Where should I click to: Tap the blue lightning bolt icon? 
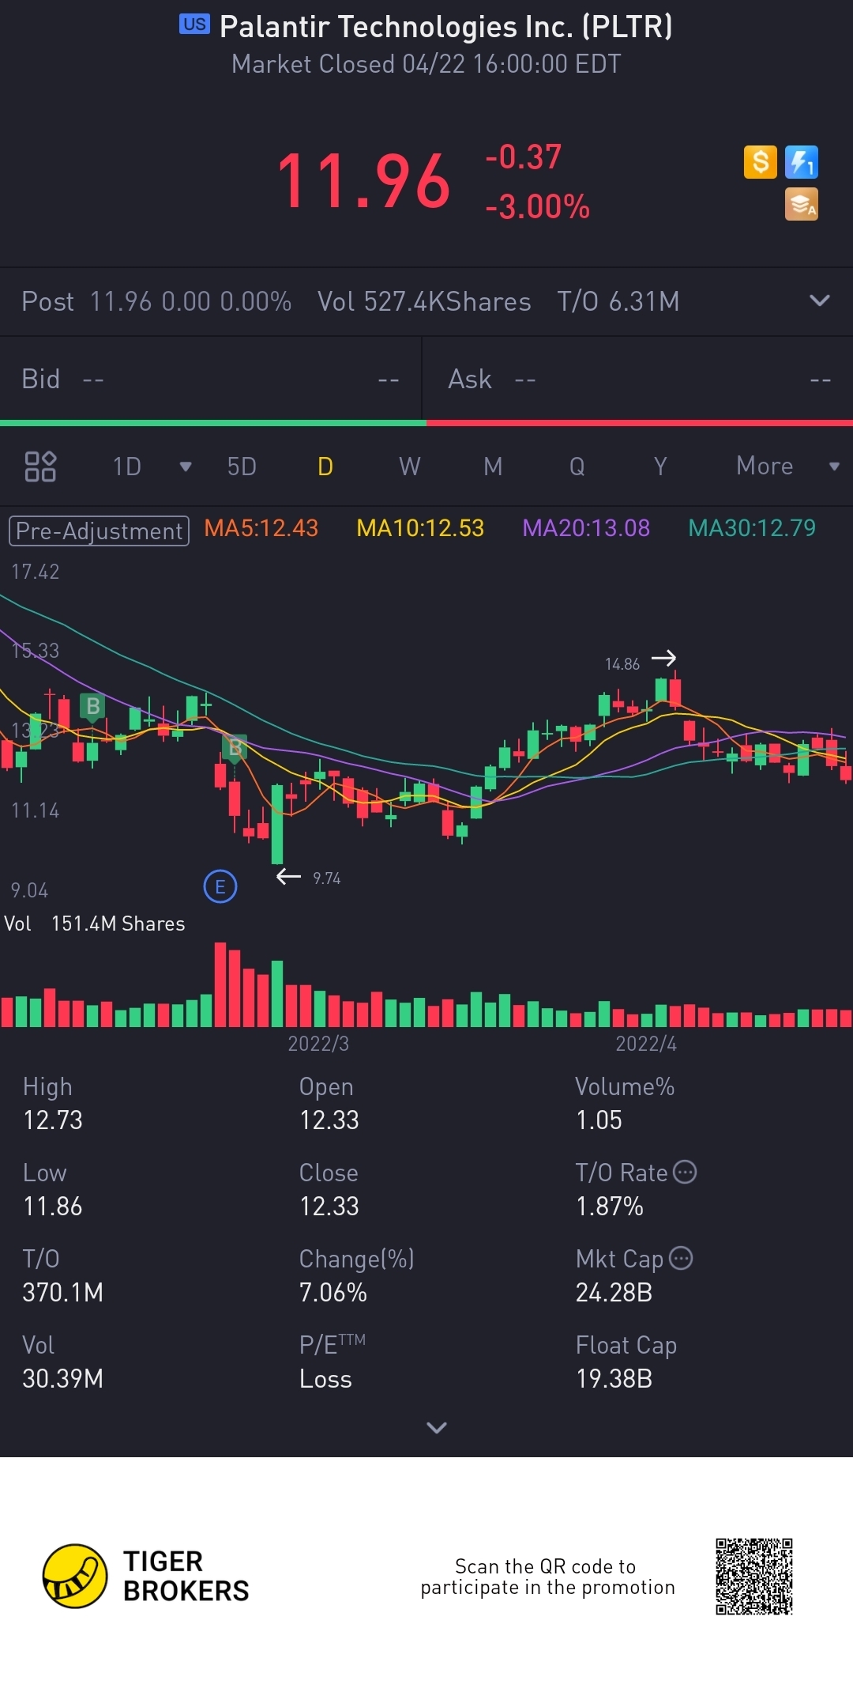pos(802,162)
